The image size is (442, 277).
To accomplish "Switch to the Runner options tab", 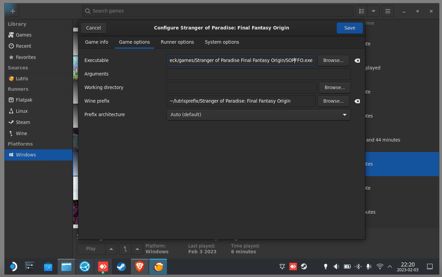I will tap(177, 42).
